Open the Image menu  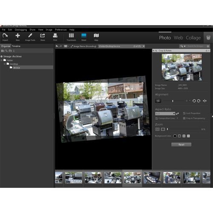(49, 30)
